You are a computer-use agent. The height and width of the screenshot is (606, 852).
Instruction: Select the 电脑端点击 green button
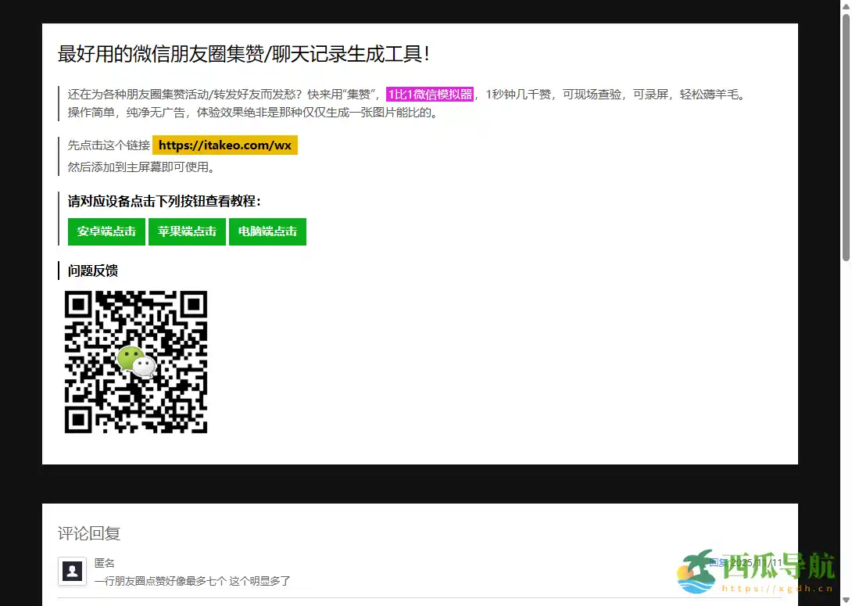pos(267,231)
